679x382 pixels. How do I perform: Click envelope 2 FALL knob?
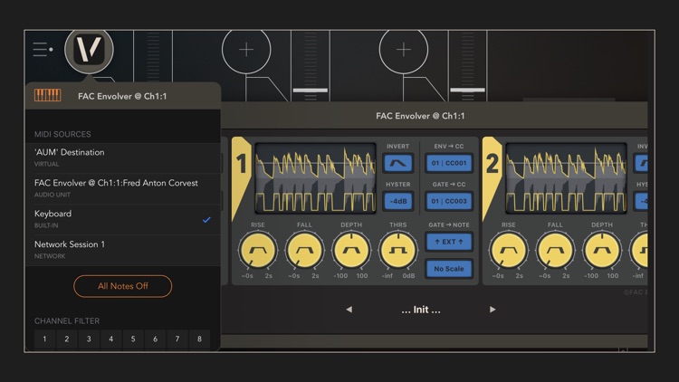point(555,251)
